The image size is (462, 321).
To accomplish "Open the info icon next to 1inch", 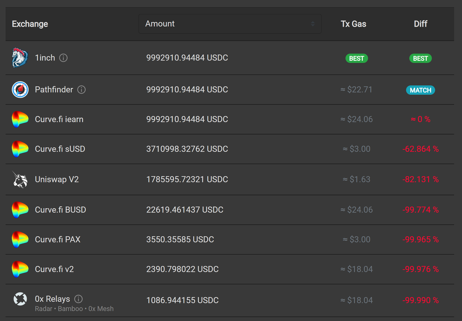I will point(64,58).
